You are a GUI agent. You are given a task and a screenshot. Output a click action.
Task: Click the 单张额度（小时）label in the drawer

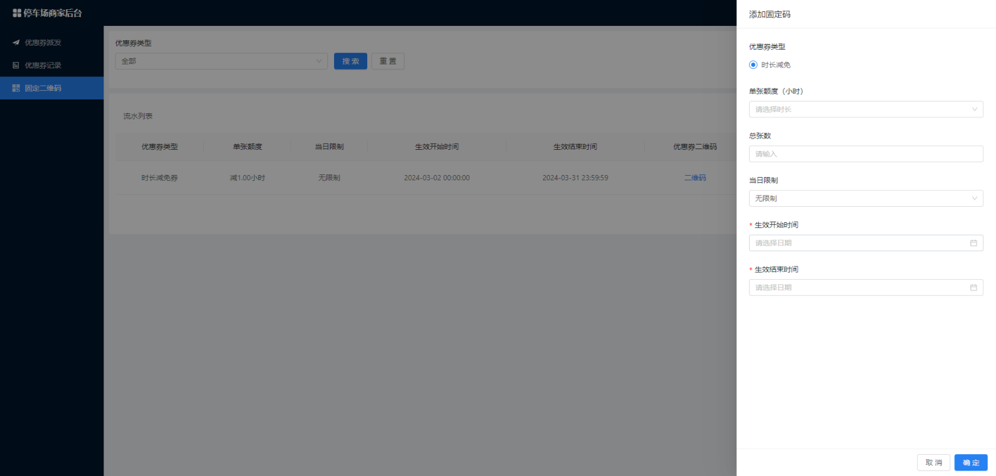(x=776, y=91)
